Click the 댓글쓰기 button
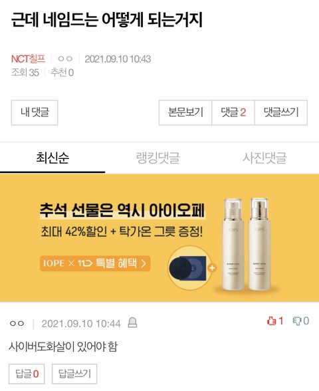The width and height of the screenshot is (319, 391). pyautogui.click(x=281, y=112)
